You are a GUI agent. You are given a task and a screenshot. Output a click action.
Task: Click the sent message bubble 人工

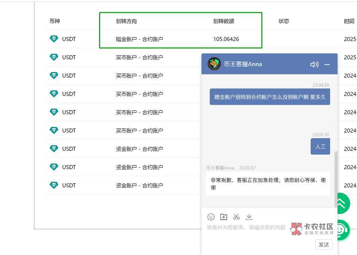320,147
